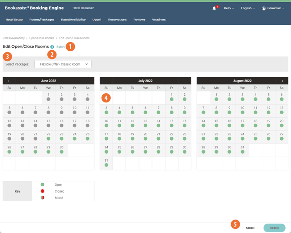
Task: Click numbered marker 5 beside Cancel
Action: click(x=235, y=224)
